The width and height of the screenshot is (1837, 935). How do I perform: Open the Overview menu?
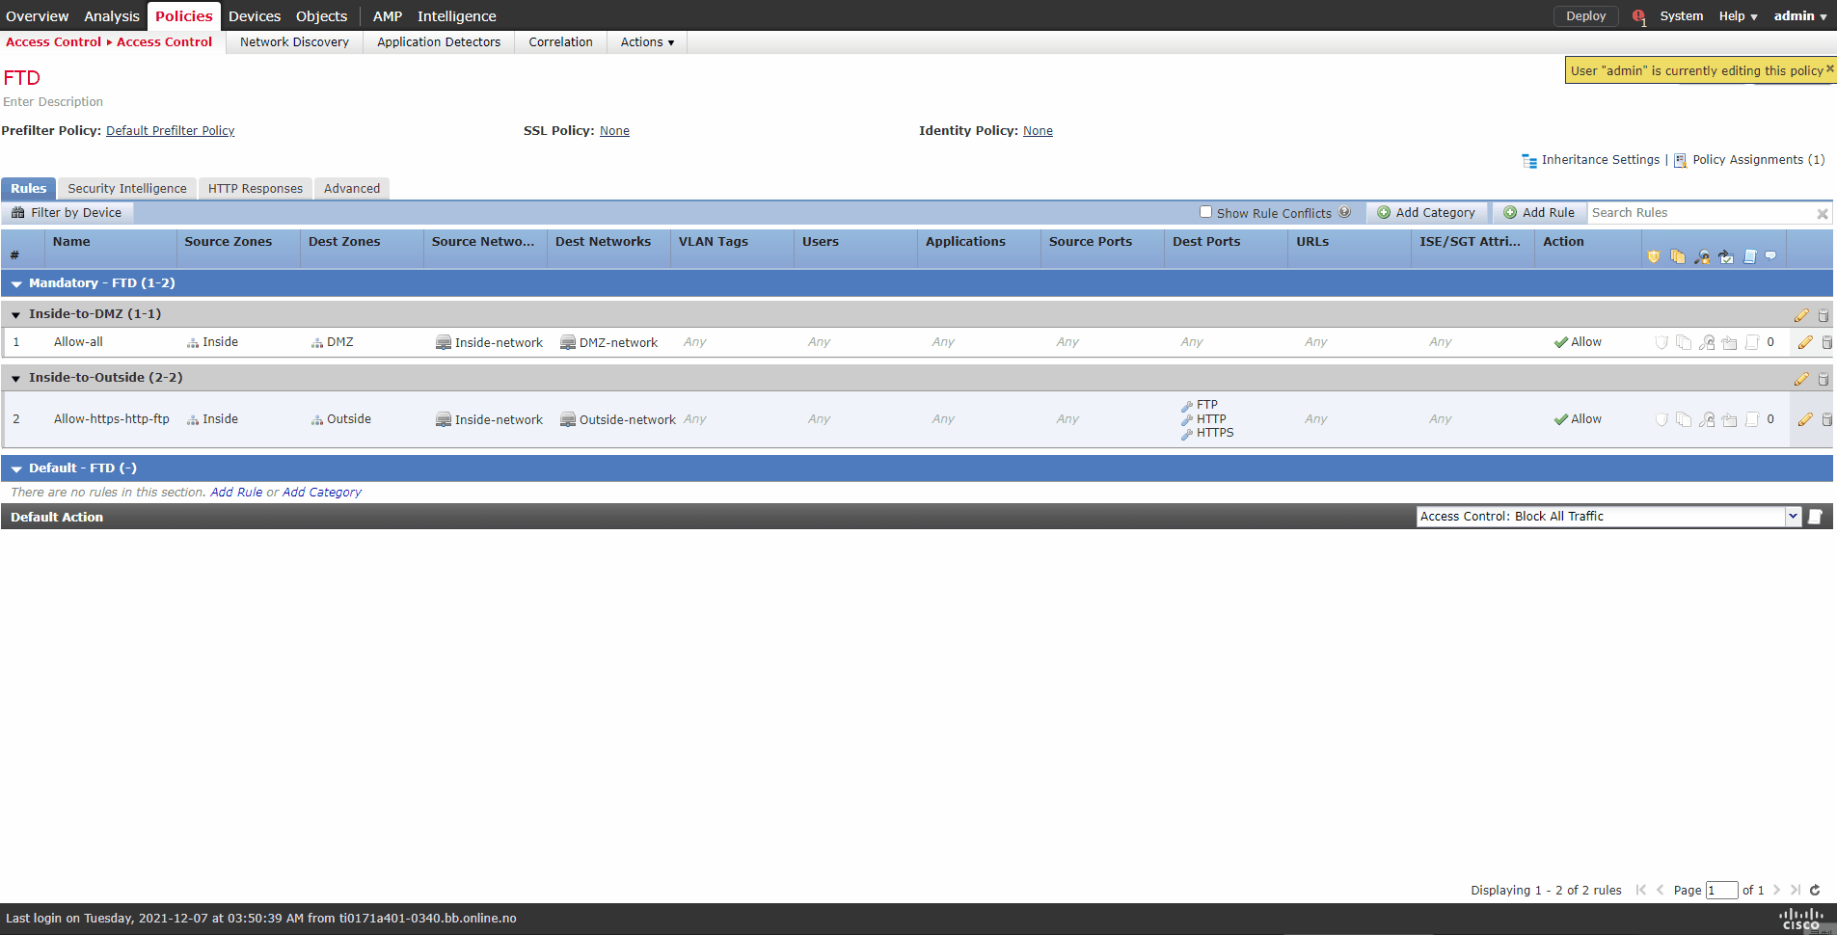point(38,16)
